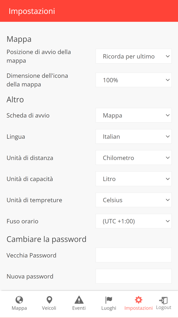Screen dimensions: 178x318
Task: Expand the map icon size dropdown
Action: 133,80
